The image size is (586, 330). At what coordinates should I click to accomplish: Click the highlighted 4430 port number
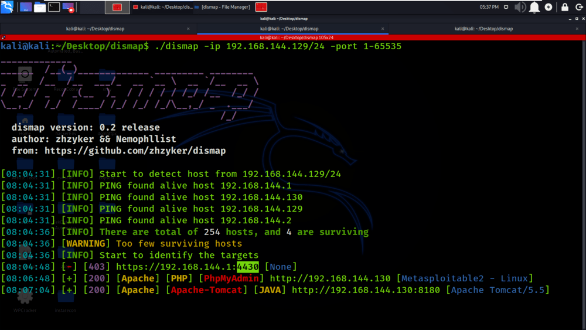(x=248, y=267)
